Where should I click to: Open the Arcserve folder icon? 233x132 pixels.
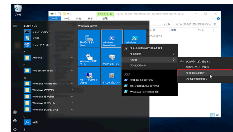point(27,58)
